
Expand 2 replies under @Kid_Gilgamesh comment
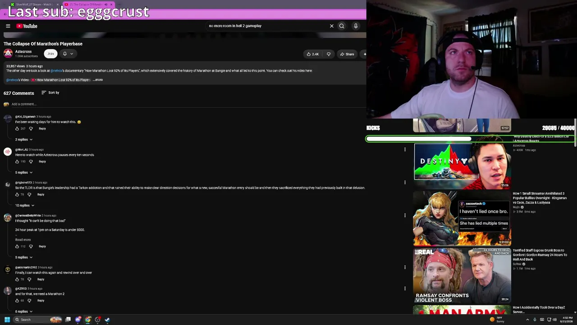(x=24, y=139)
